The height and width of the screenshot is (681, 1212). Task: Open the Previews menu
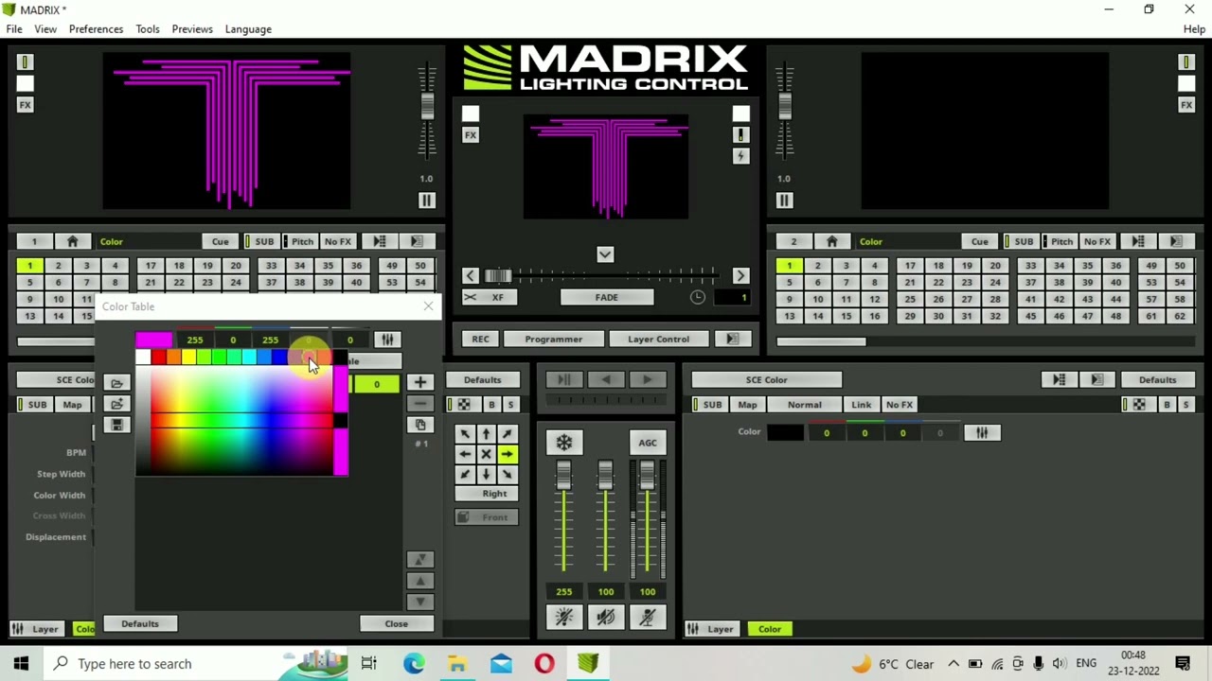192,29
